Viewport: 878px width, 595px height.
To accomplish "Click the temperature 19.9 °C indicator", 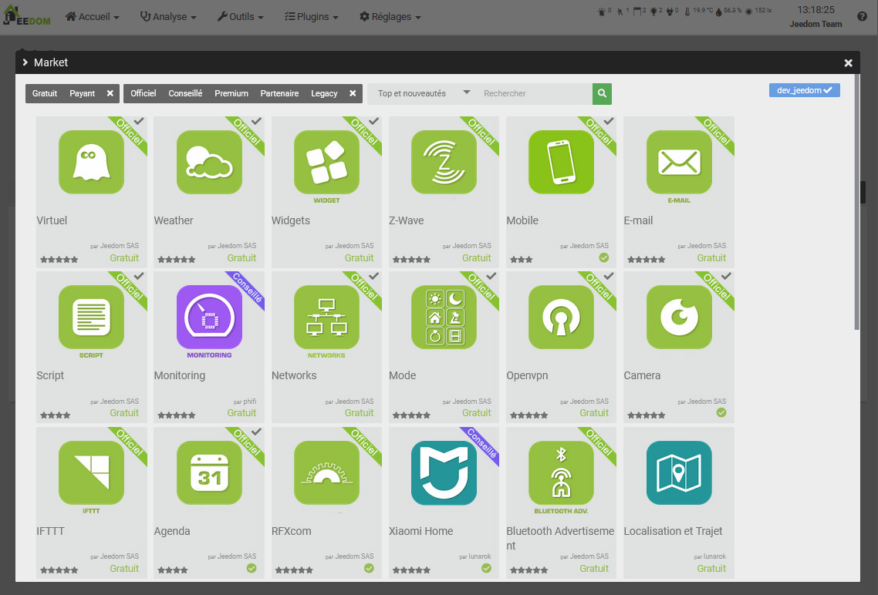I will click(x=699, y=11).
